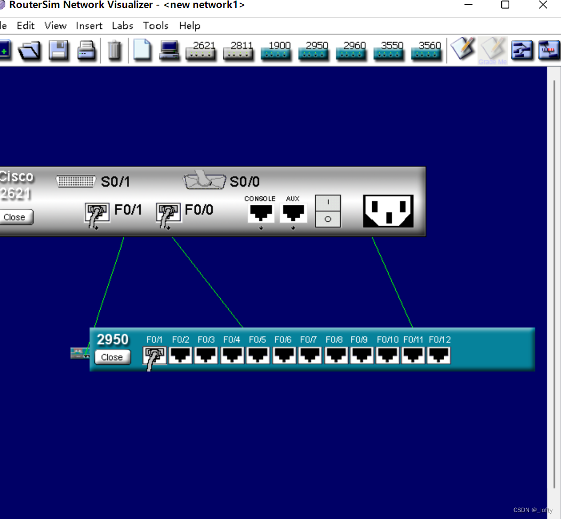Toggle the router power switch
561x519 pixels.
click(x=328, y=211)
